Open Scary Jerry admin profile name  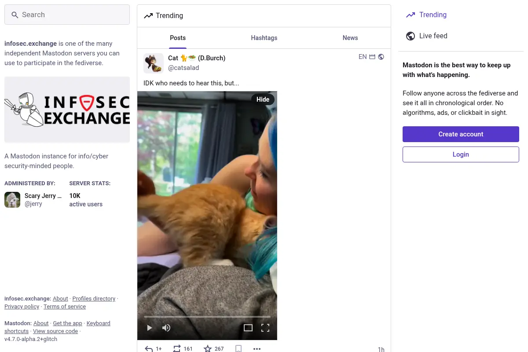pyautogui.click(x=43, y=196)
